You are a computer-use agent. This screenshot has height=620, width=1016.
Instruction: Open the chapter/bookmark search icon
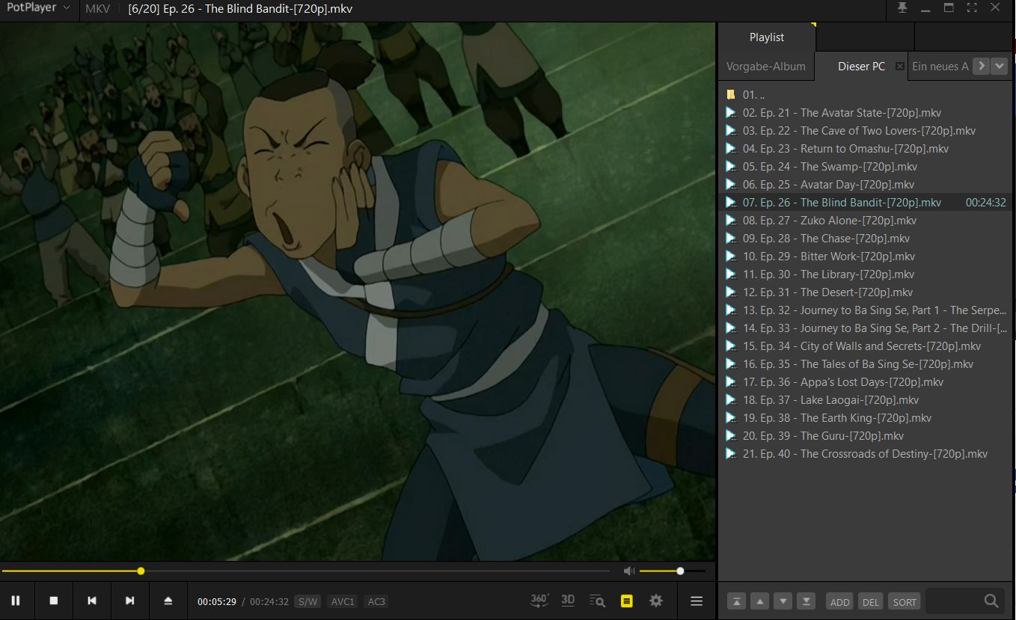click(x=597, y=601)
